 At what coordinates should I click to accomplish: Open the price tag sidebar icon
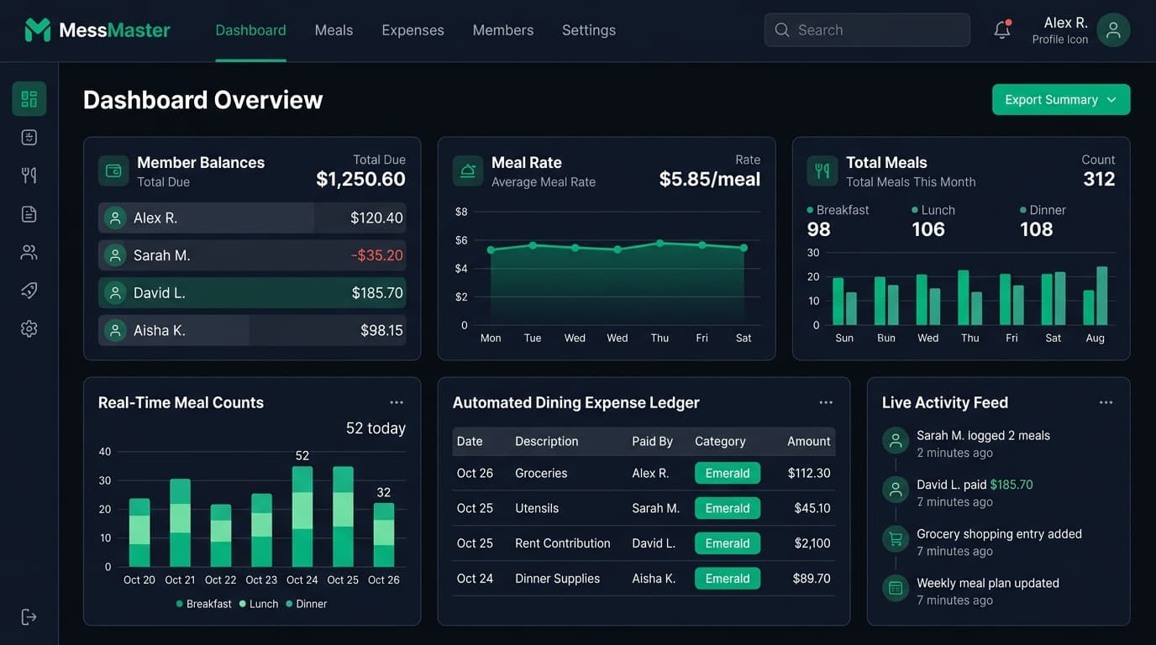click(x=29, y=291)
